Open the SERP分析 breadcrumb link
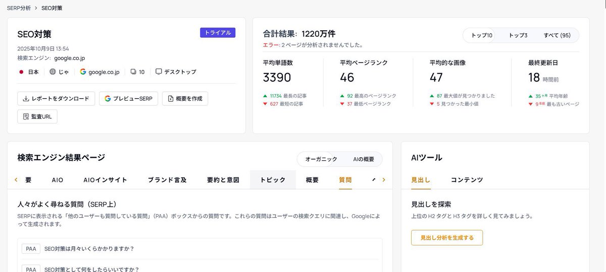This screenshot has width=606, height=272. click(x=19, y=8)
